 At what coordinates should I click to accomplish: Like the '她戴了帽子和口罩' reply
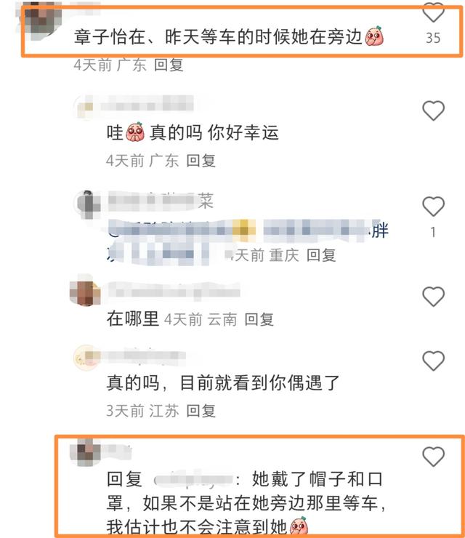(433, 457)
